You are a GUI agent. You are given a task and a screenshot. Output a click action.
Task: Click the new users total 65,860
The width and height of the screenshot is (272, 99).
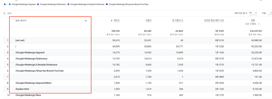(x=179, y=31)
